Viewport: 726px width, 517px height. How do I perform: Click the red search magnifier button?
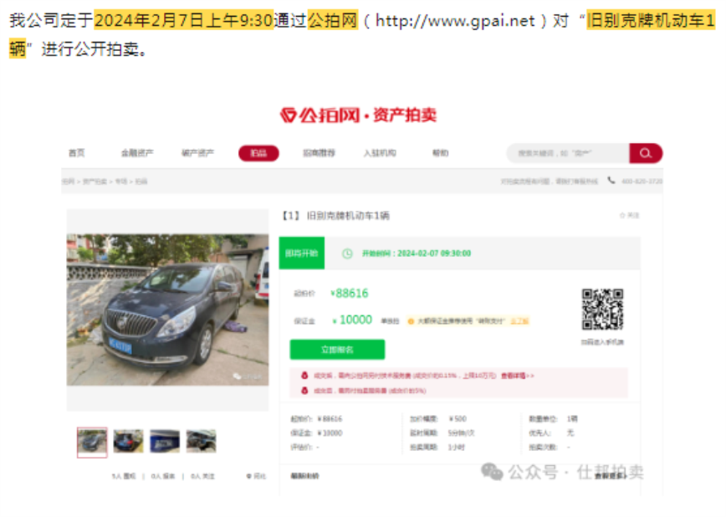point(646,153)
